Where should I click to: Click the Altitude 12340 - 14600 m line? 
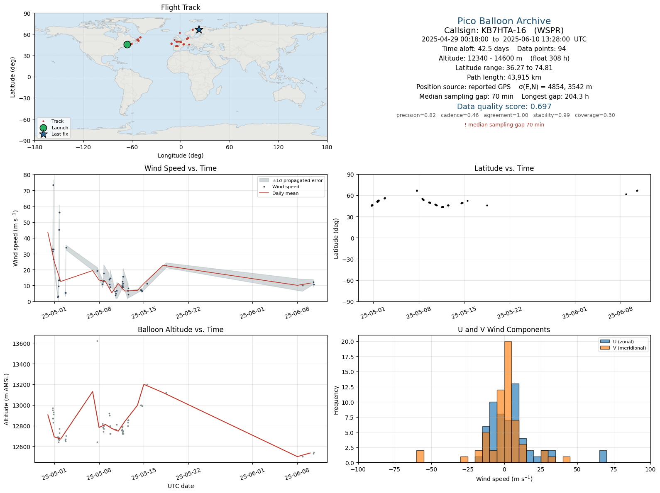pyautogui.click(x=504, y=58)
